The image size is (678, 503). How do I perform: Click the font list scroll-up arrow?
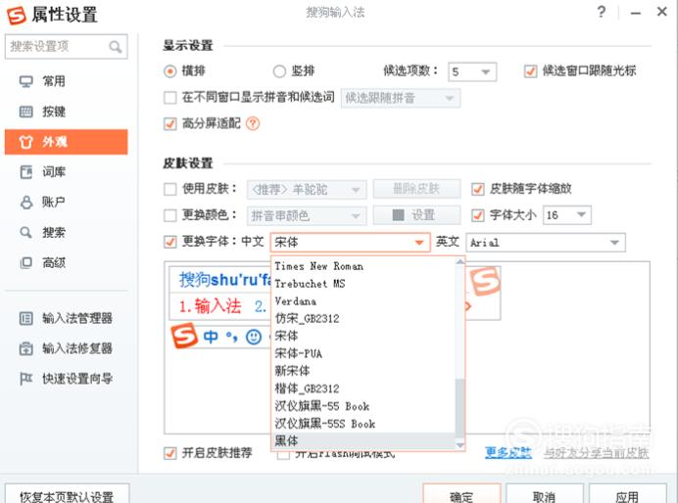coord(460,261)
